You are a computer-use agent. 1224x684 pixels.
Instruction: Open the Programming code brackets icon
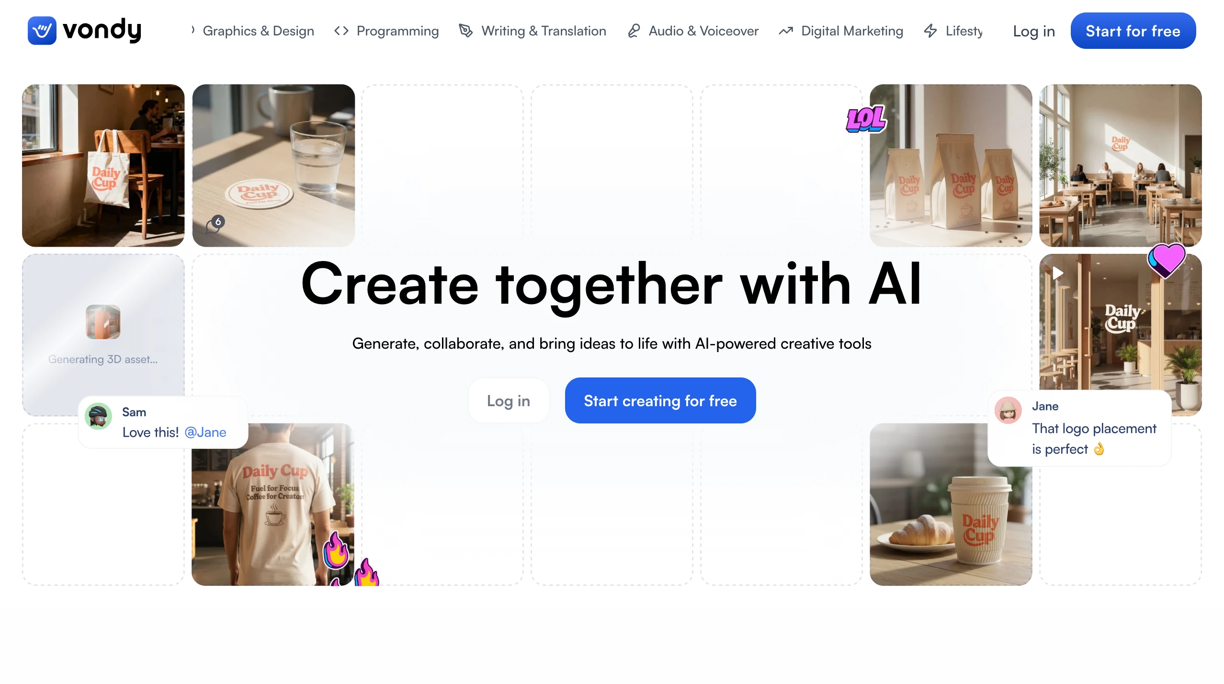[x=341, y=31]
